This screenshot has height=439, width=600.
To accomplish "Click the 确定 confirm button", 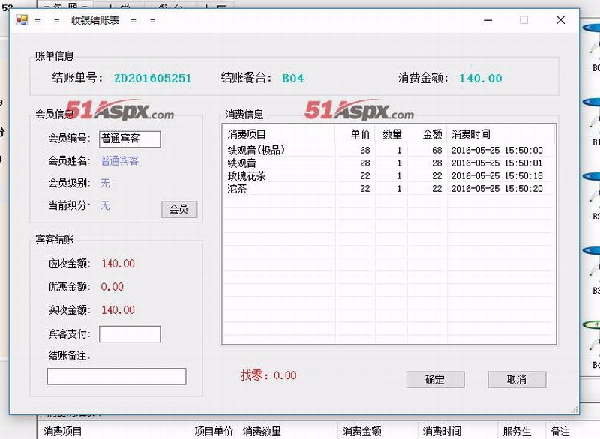I will coord(435,379).
